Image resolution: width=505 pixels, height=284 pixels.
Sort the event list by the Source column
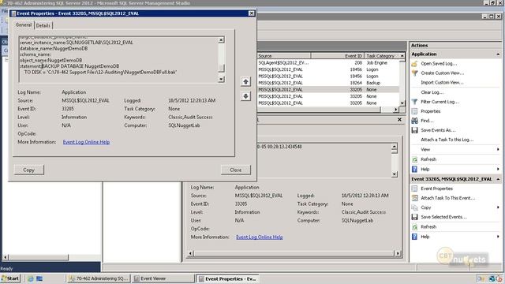pos(283,56)
